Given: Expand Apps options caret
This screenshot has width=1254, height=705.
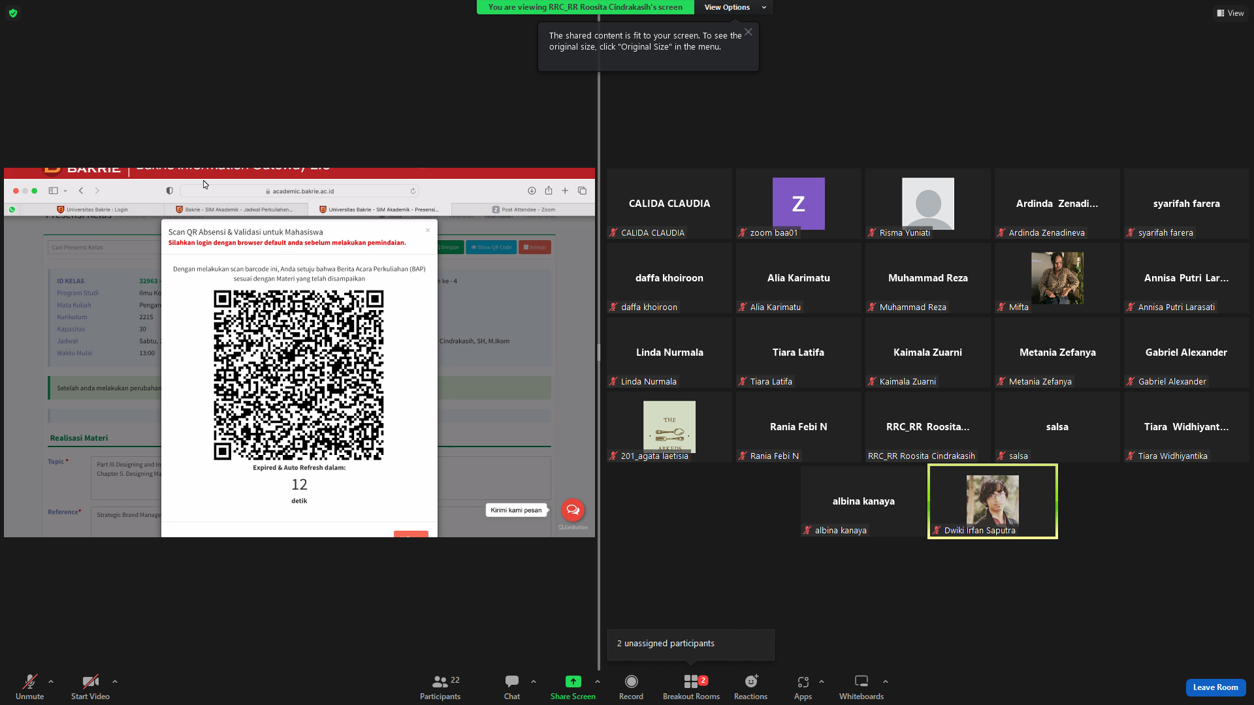Looking at the screenshot, I should [822, 681].
